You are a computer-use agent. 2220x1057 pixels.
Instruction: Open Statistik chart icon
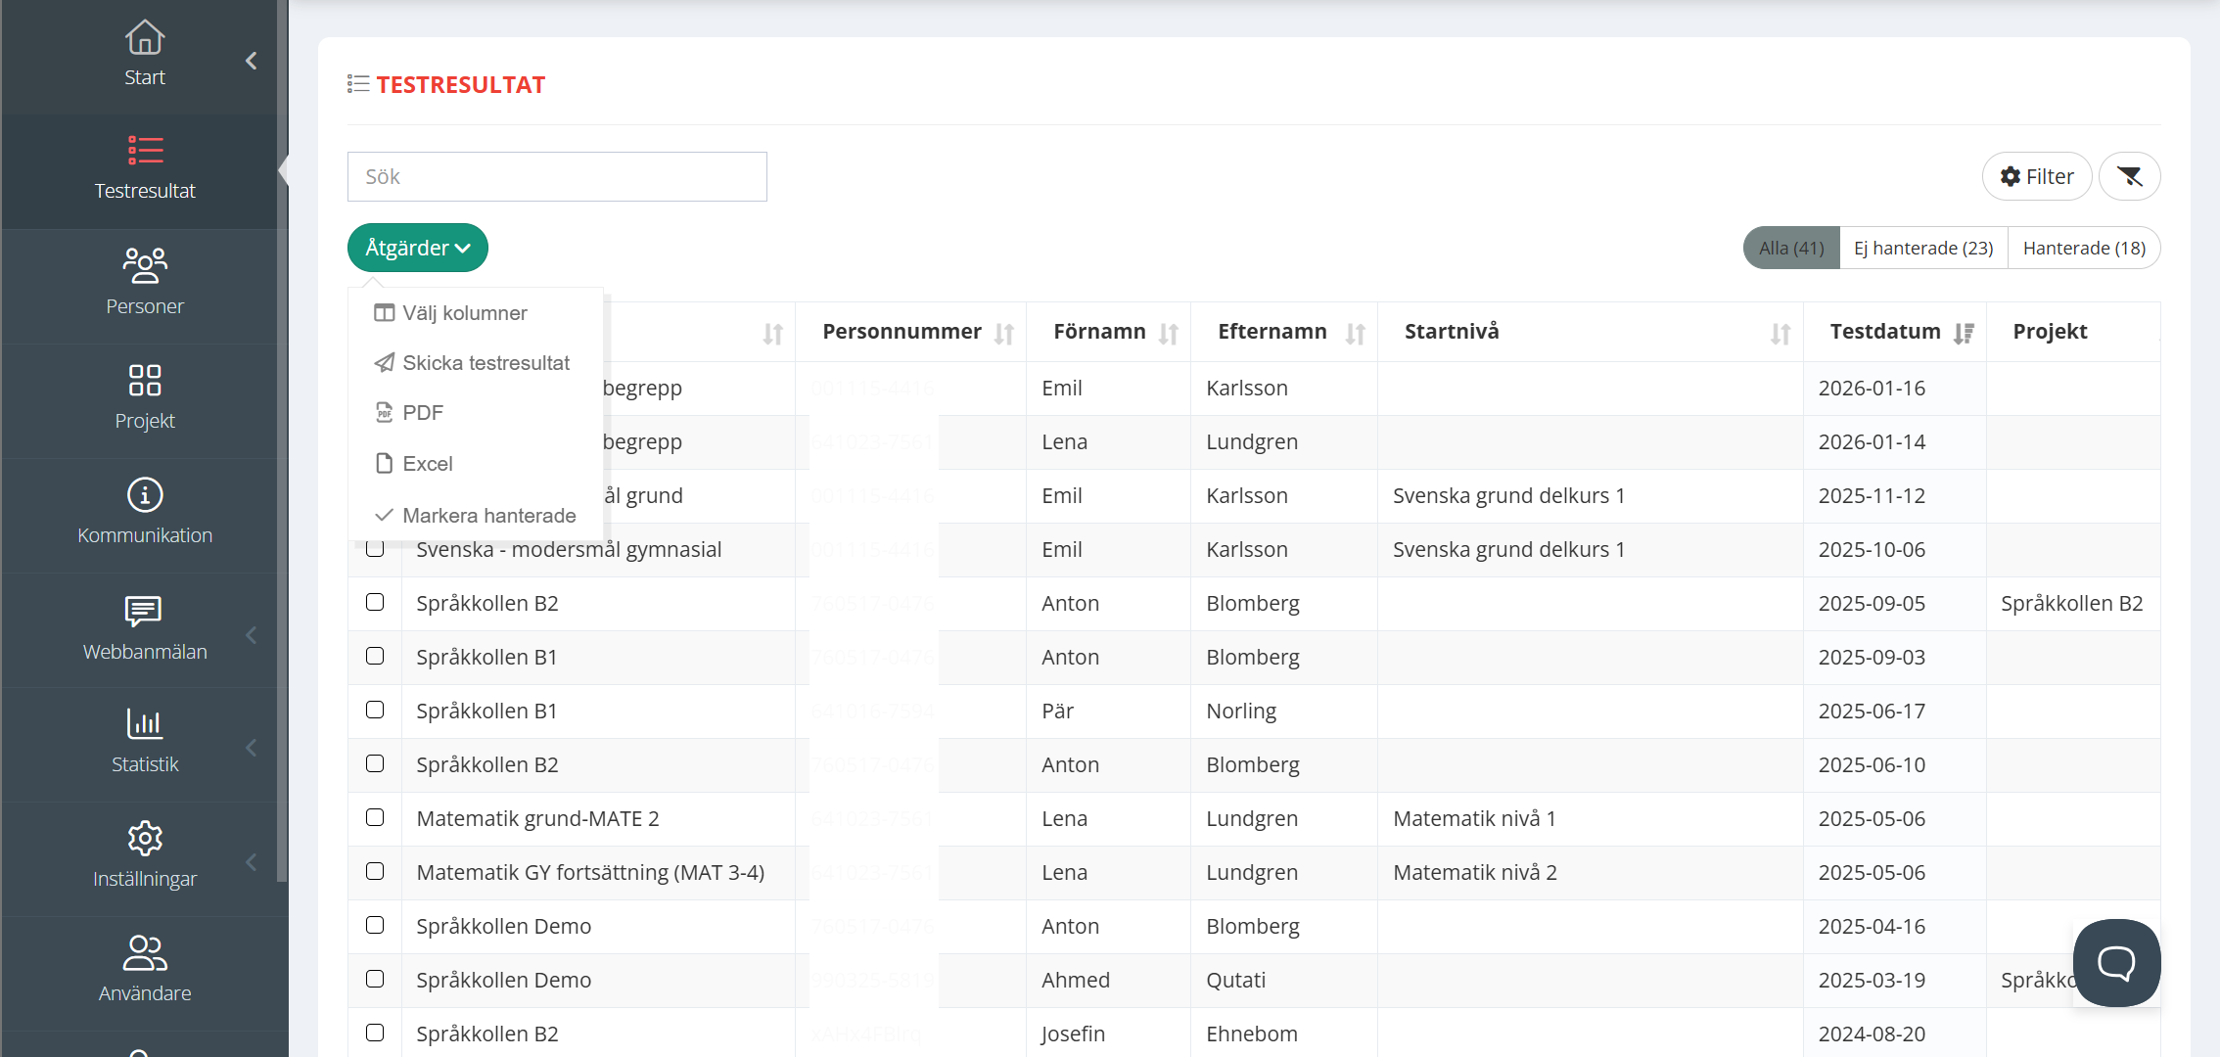coord(145,724)
